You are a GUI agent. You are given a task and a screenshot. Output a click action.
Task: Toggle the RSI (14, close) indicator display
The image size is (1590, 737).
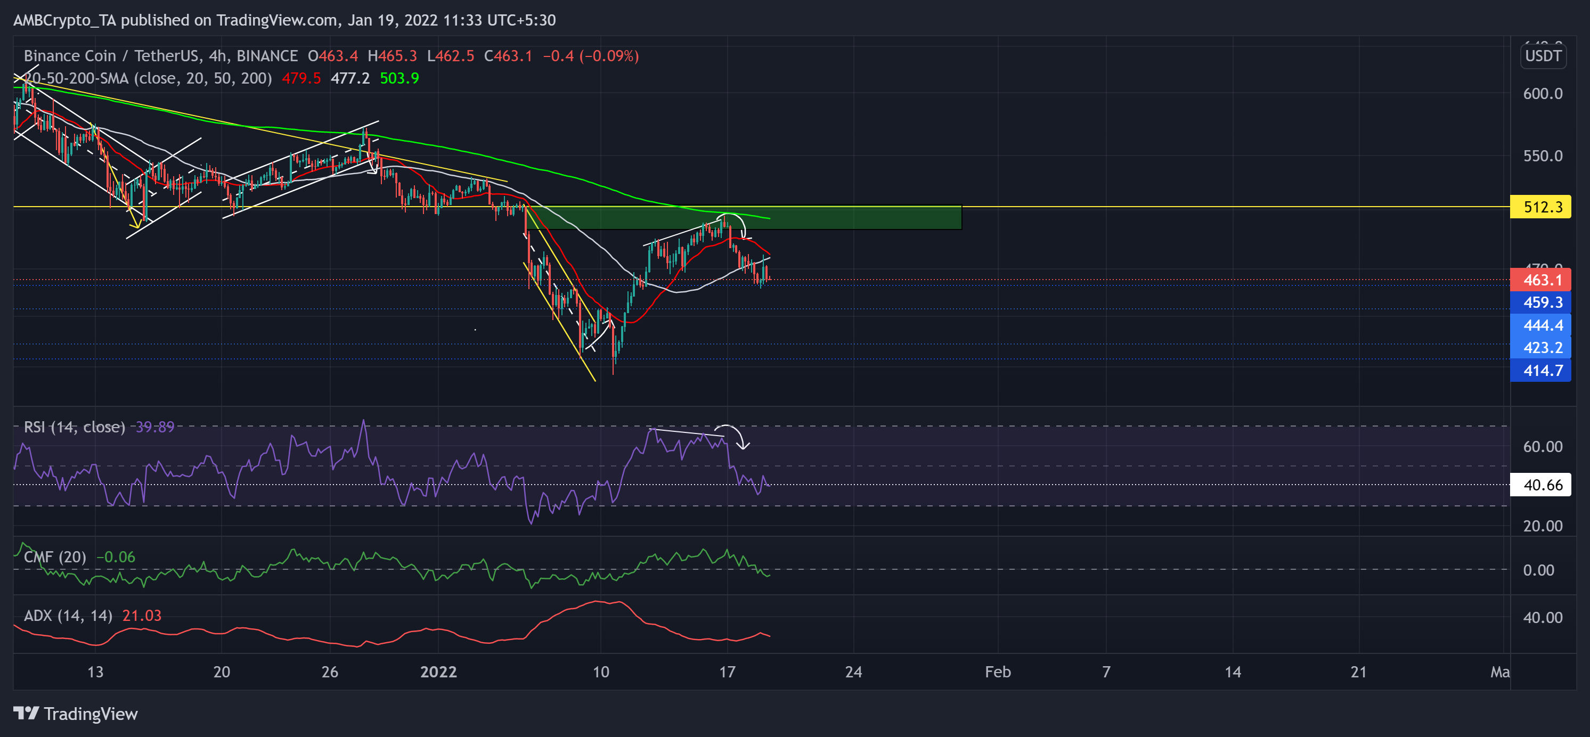pyautogui.click(x=73, y=427)
